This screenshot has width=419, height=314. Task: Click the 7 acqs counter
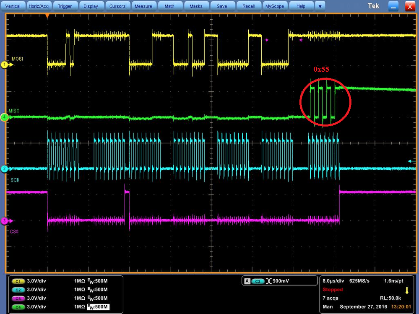[x=330, y=298]
